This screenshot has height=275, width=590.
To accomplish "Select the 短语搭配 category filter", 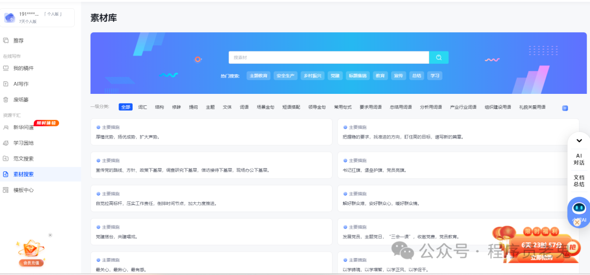I will 292,107.
